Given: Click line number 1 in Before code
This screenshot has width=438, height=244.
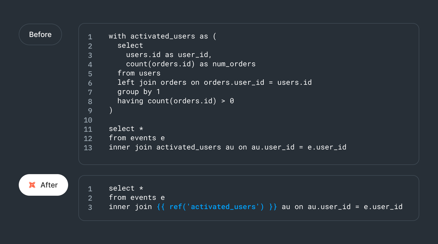Looking at the screenshot, I should pos(90,37).
